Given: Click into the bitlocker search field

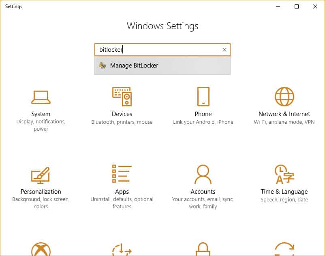Looking at the screenshot, I should tap(162, 50).
